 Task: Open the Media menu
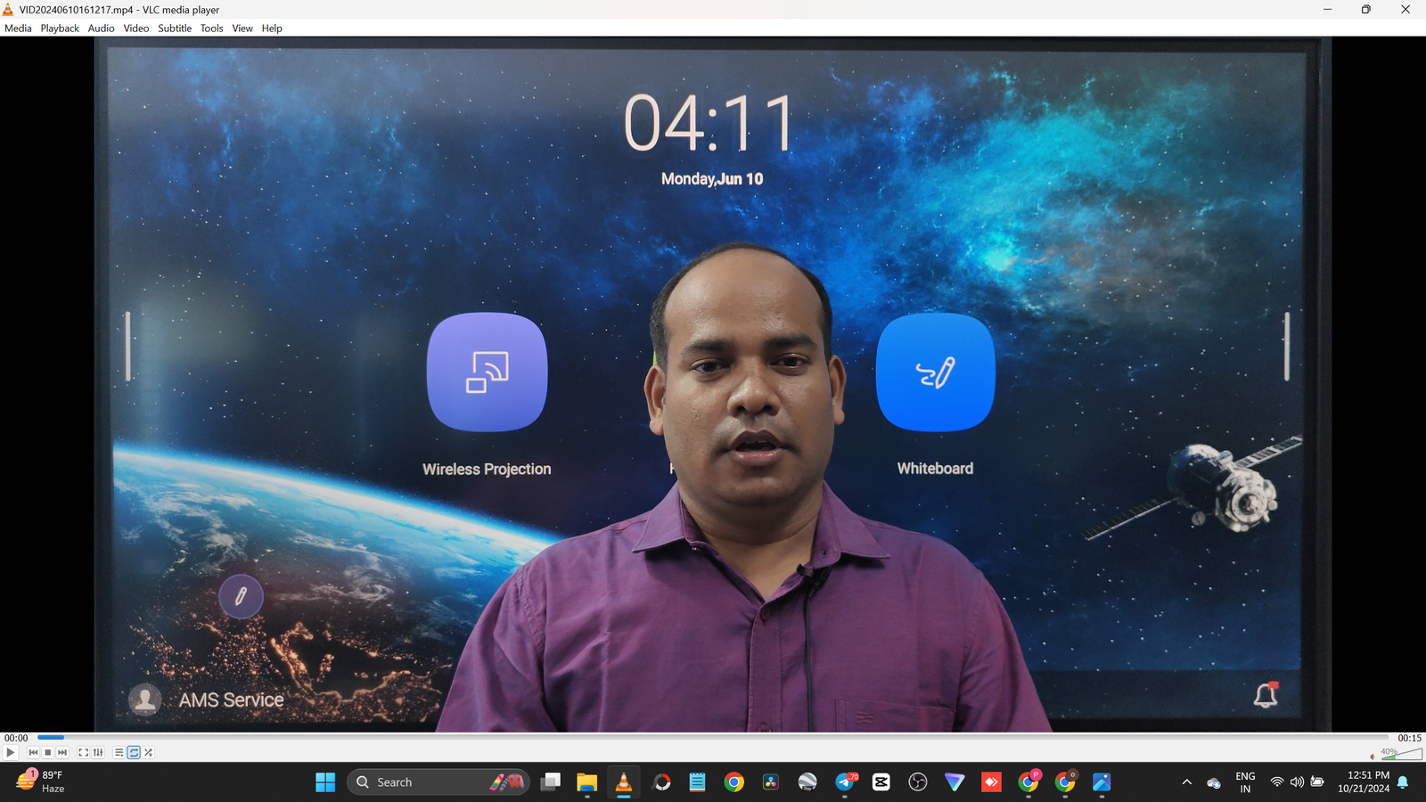point(18,29)
